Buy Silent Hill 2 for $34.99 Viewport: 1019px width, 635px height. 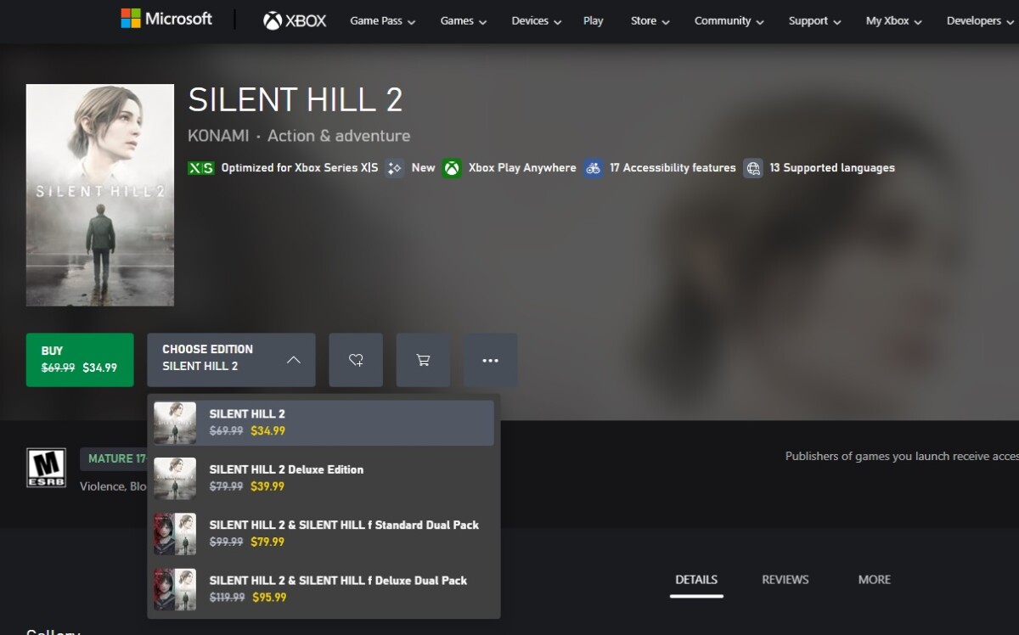click(x=80, y=359)
